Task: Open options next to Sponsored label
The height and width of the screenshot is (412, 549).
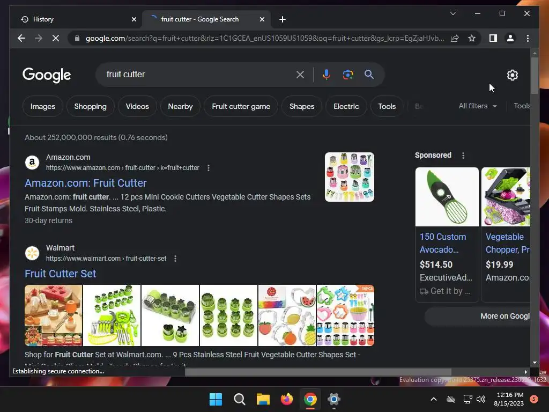Action: click(x=463, y=155)
